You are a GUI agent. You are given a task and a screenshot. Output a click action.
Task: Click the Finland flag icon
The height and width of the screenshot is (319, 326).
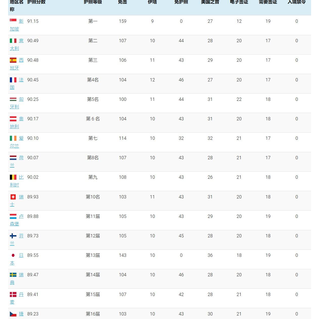coord(13,236)
